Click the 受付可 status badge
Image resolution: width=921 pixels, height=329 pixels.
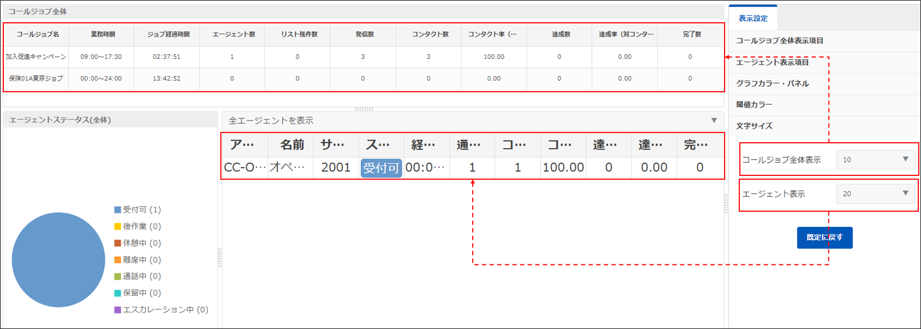point(381,168)
